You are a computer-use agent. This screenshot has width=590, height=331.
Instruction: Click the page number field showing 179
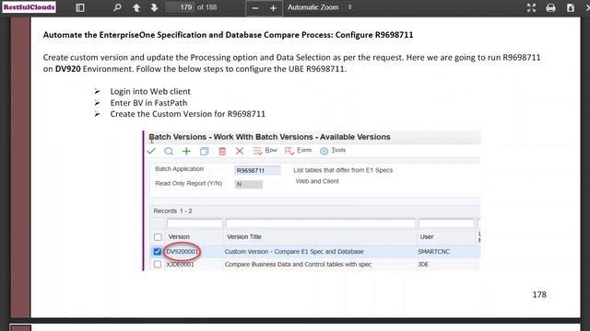pos(181,7)
